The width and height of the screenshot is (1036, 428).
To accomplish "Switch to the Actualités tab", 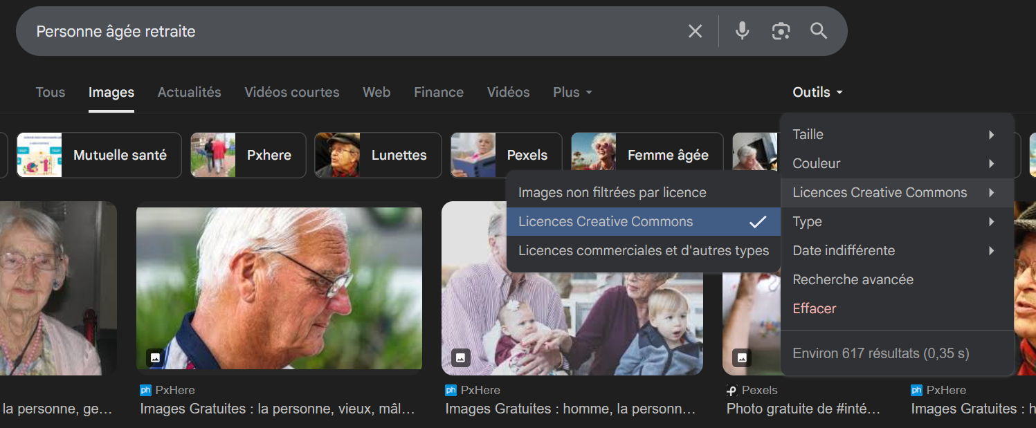I will pyautogui.click(x=189, y=92).
